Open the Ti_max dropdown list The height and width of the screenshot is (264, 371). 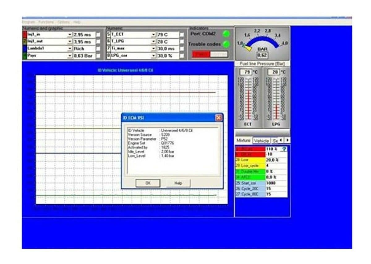[153, 48]
